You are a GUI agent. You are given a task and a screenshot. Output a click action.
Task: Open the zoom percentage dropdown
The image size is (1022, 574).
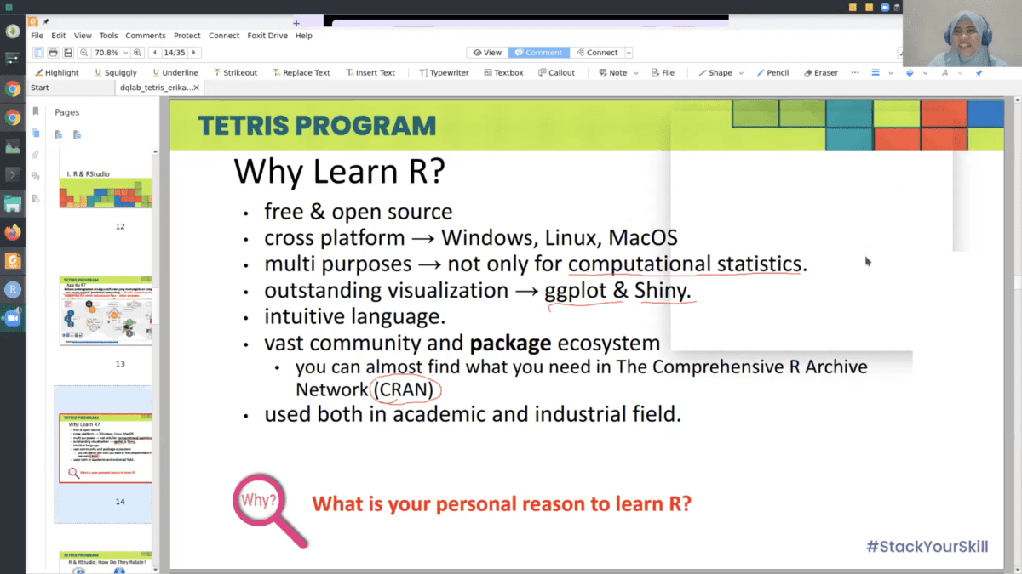(124, 53)
